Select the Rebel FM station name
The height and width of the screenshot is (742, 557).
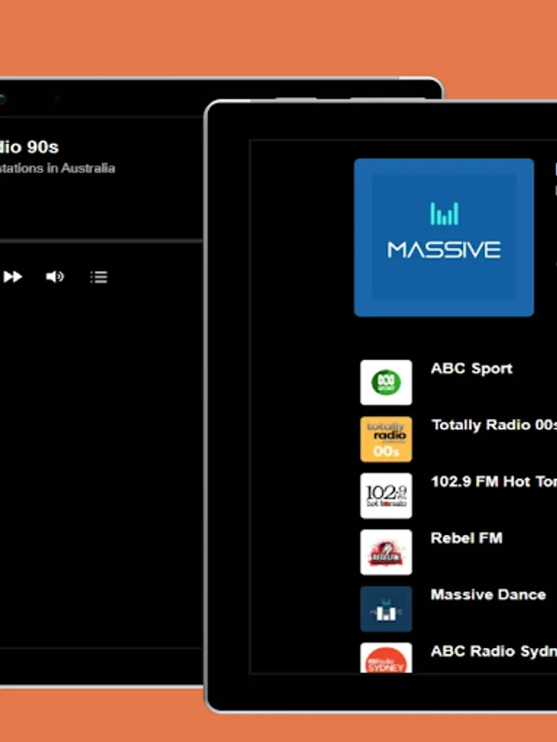(466, 538)
